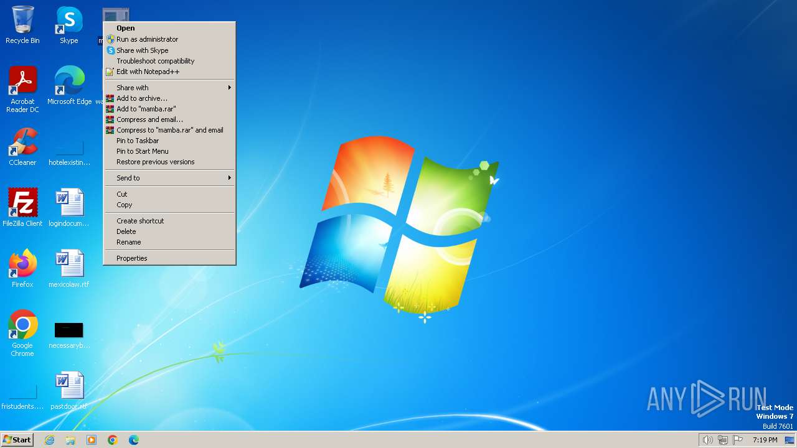Expand the Send to submenu
The image size is (797, 448).
169,178
